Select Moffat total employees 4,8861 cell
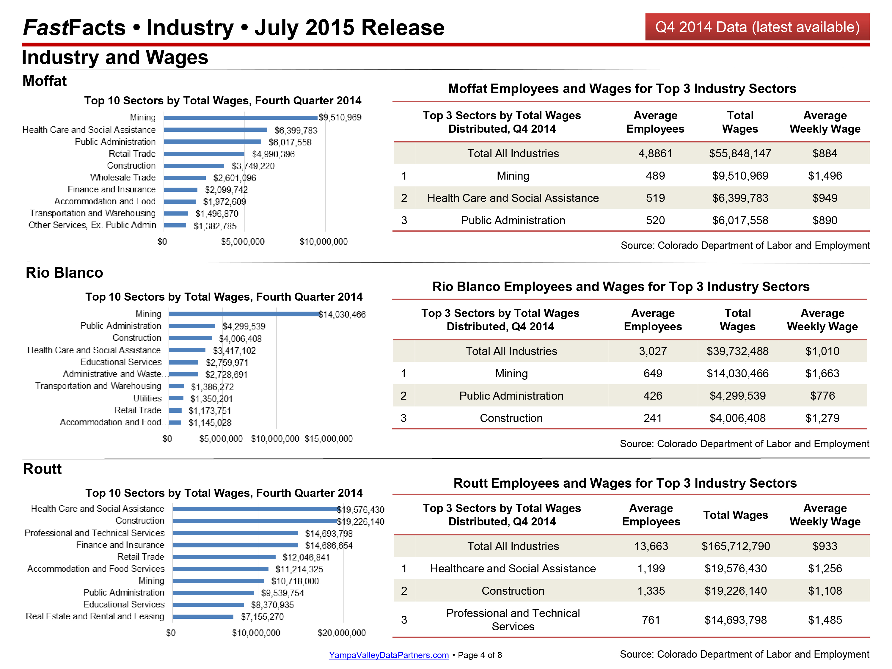The image size is (892, 669). pos(655,154)
